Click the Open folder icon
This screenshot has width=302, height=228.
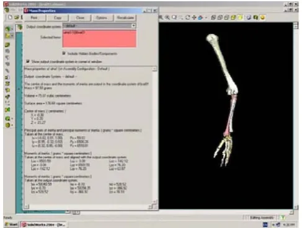17,17
